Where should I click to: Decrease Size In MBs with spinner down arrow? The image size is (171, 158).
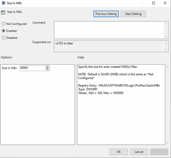[47, 69]
